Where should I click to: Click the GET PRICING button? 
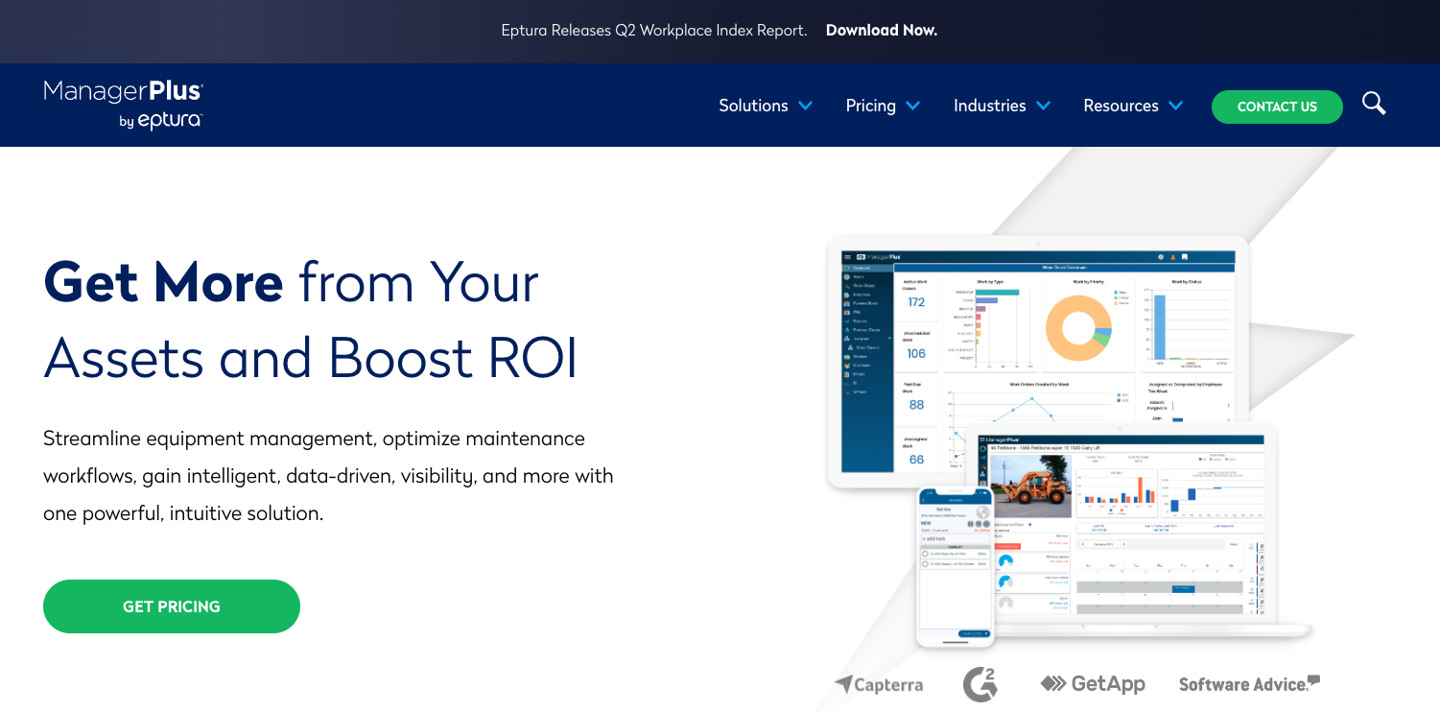tap(172, 606)
